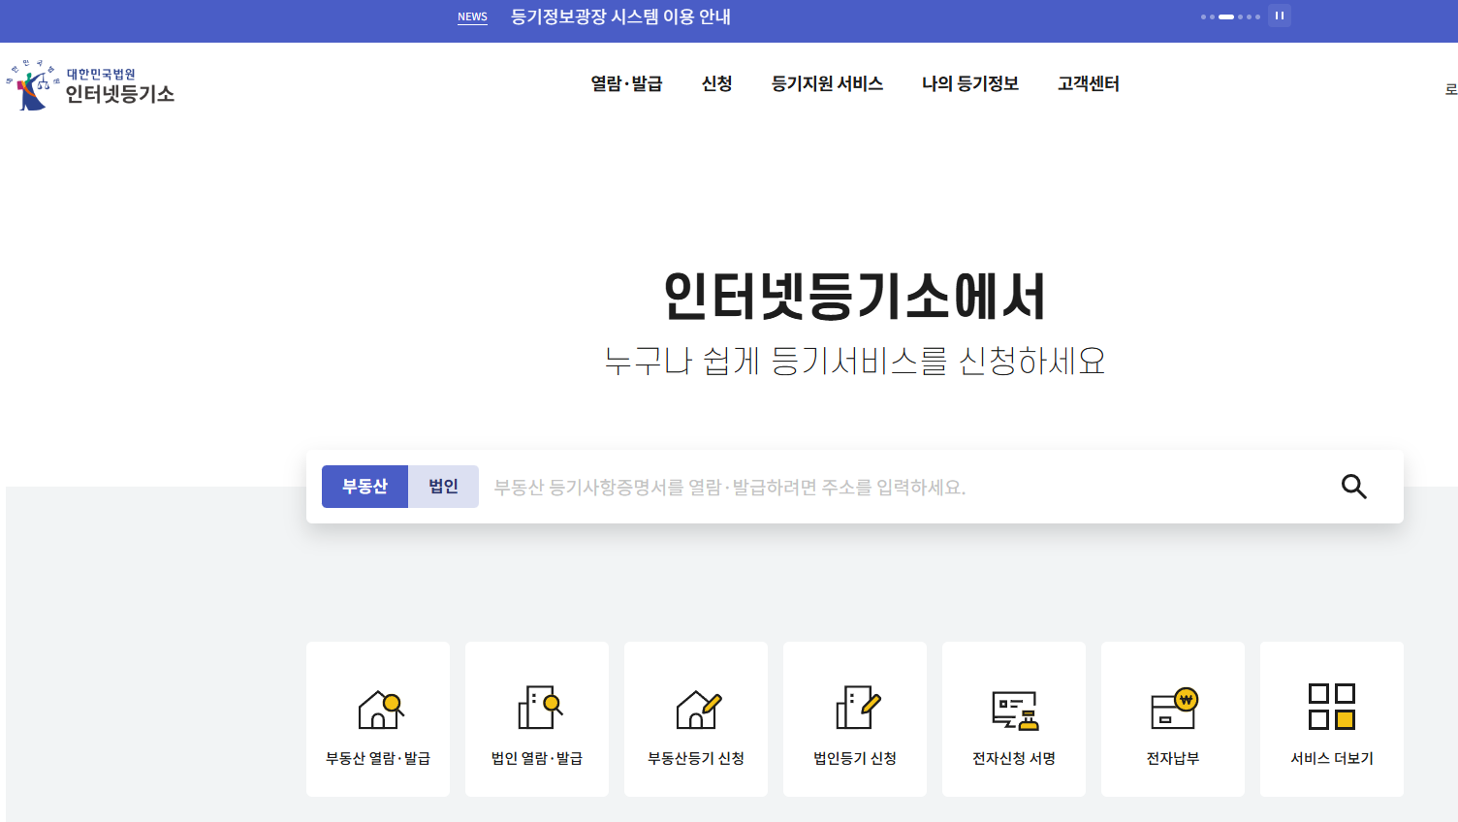Click the 전자납부 card payment icon
This screenshot has height=822, width=1458.
pos(1174,708)
